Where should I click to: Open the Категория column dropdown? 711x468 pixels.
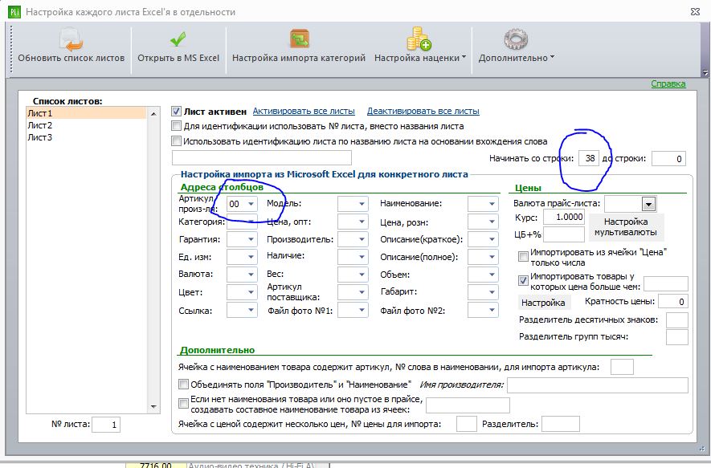(x=251, y=222)
